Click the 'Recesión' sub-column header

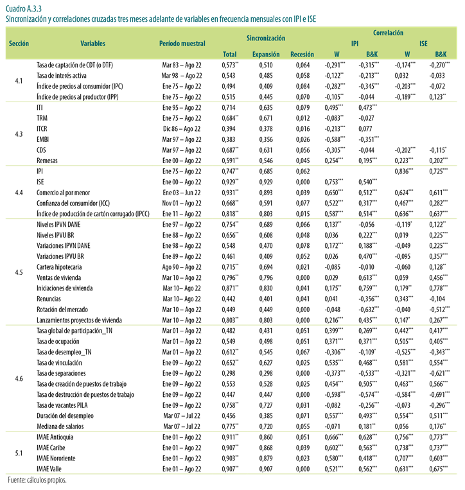[302, 55]
